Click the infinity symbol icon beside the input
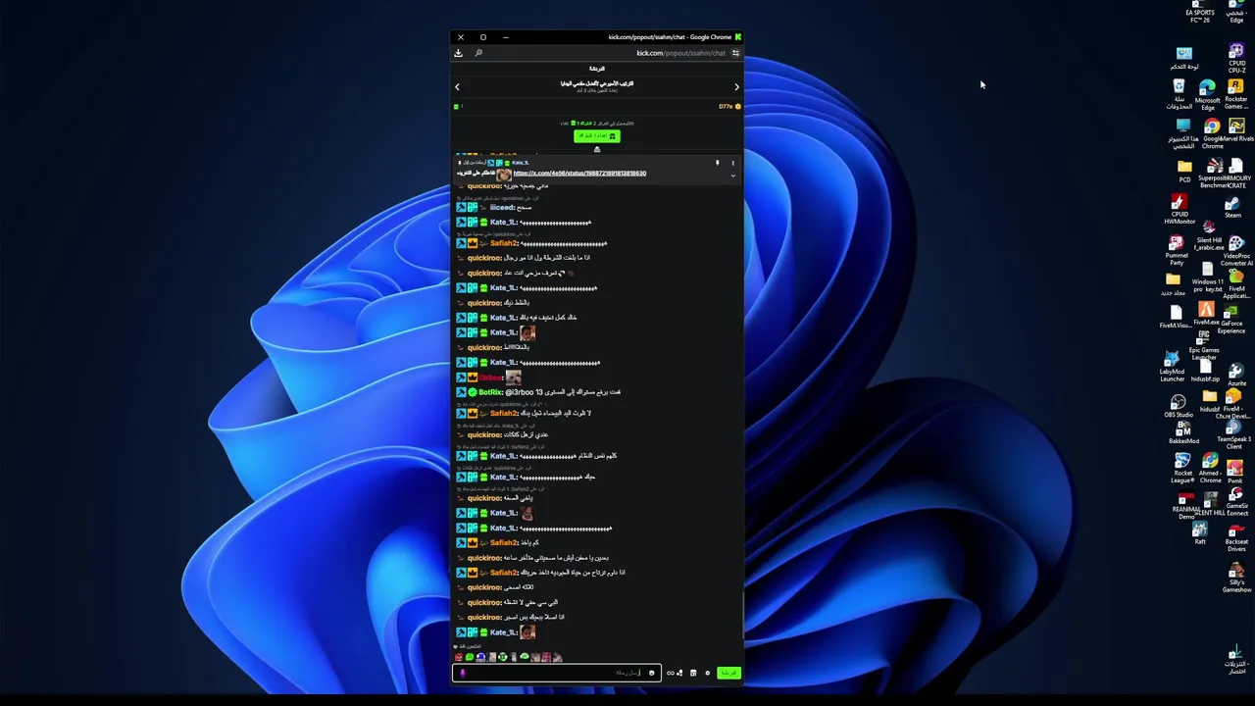1255x706 pixels. pyautogui.click(x=671, y=673)
